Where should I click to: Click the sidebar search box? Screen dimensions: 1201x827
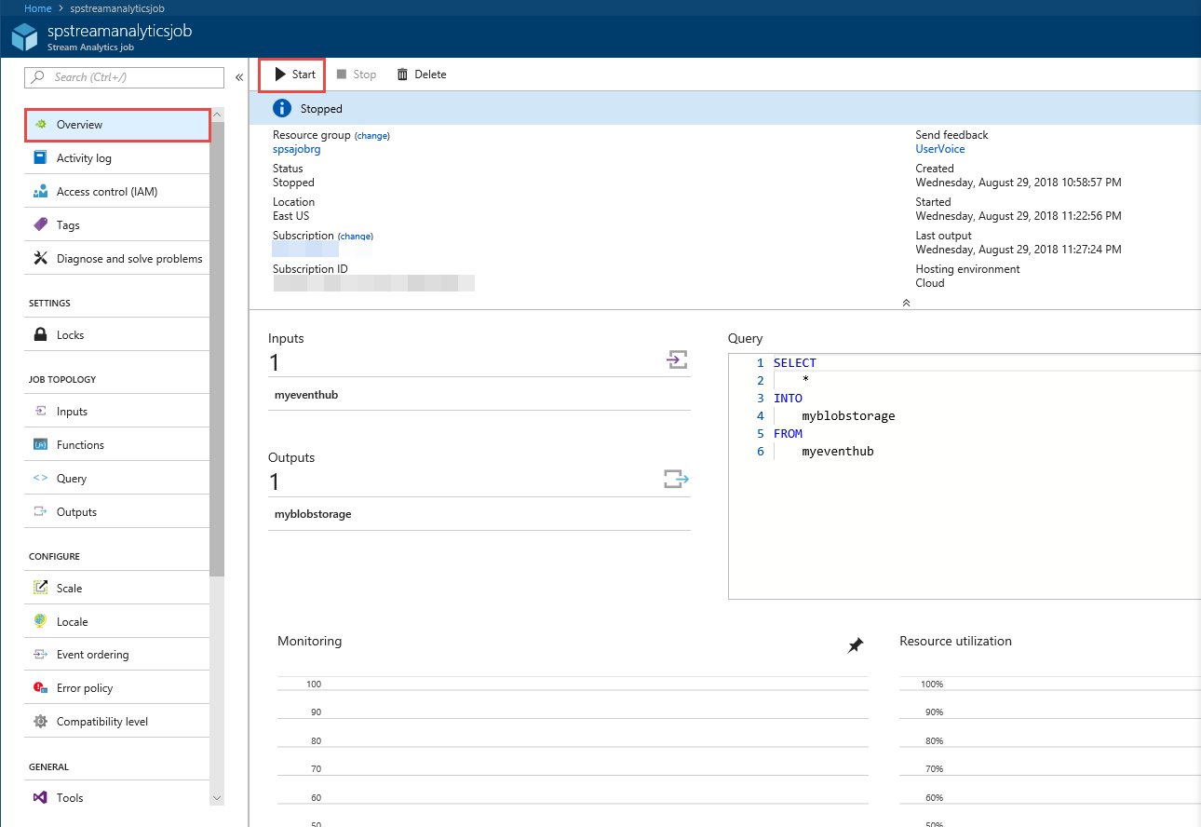124,77
